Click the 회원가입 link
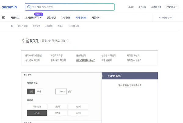The height and width of the screenshot is (123, 183). pyautogui.click(x=142, y=7)
